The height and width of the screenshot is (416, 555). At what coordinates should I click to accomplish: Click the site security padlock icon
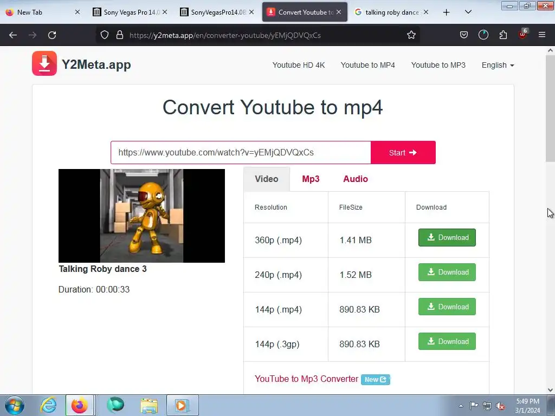(x=120, y=35)
